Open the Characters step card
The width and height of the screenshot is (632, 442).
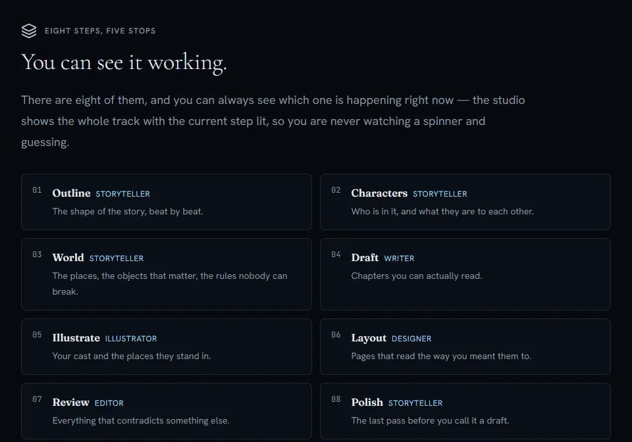(x=465, y=202)
